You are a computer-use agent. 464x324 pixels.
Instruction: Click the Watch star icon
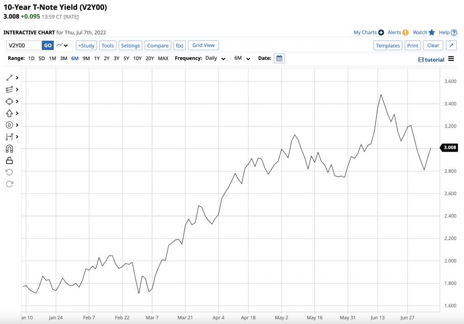[x=432, y=32]
